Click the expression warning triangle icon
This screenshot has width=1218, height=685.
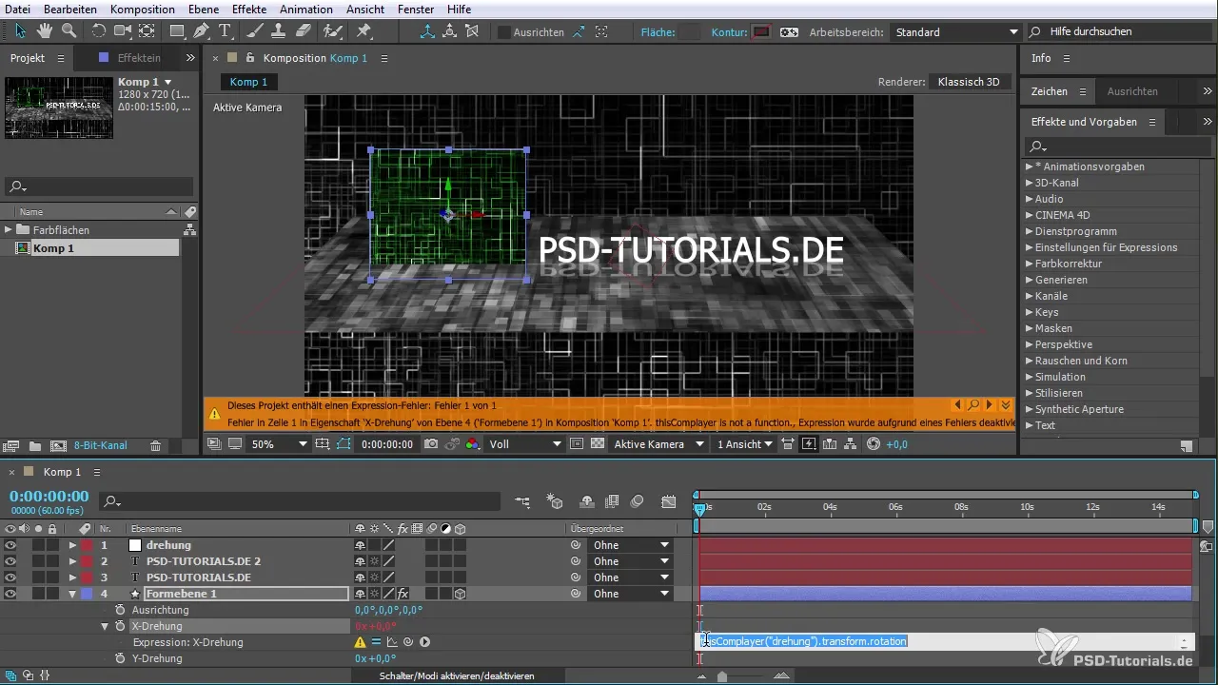(x=361, y=642)
